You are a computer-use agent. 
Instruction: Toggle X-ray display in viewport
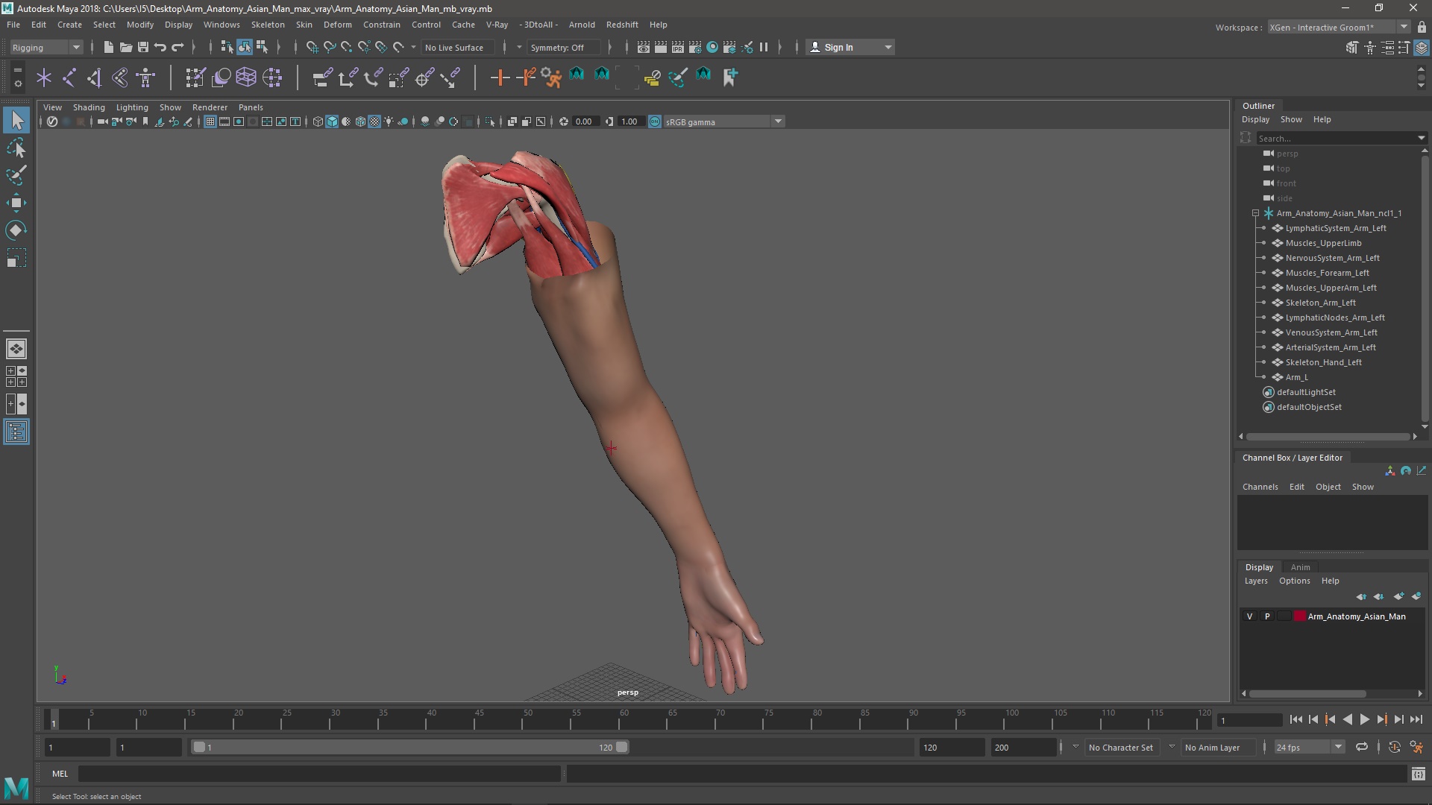[512, 121]
